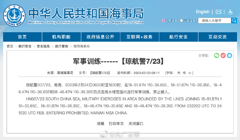Open the email envelope icon
240x140 pixels.
218,12
